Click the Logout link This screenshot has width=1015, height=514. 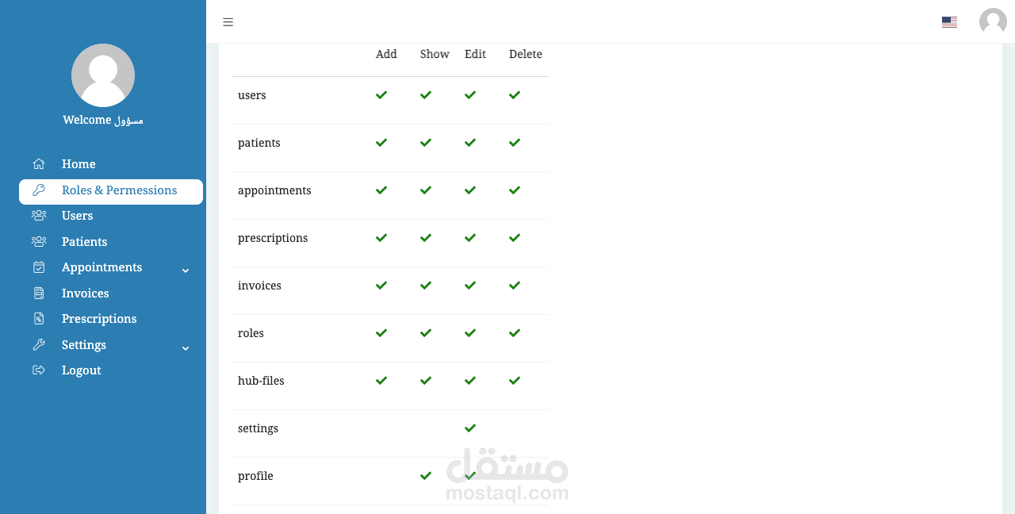pyautogui.click(x=81, y=370)
